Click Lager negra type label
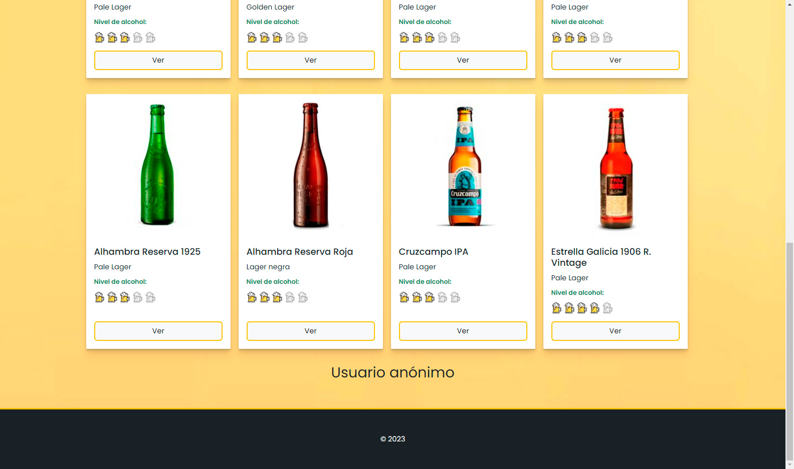The height and width of the screenshot is (469, 794). [268, 267]
